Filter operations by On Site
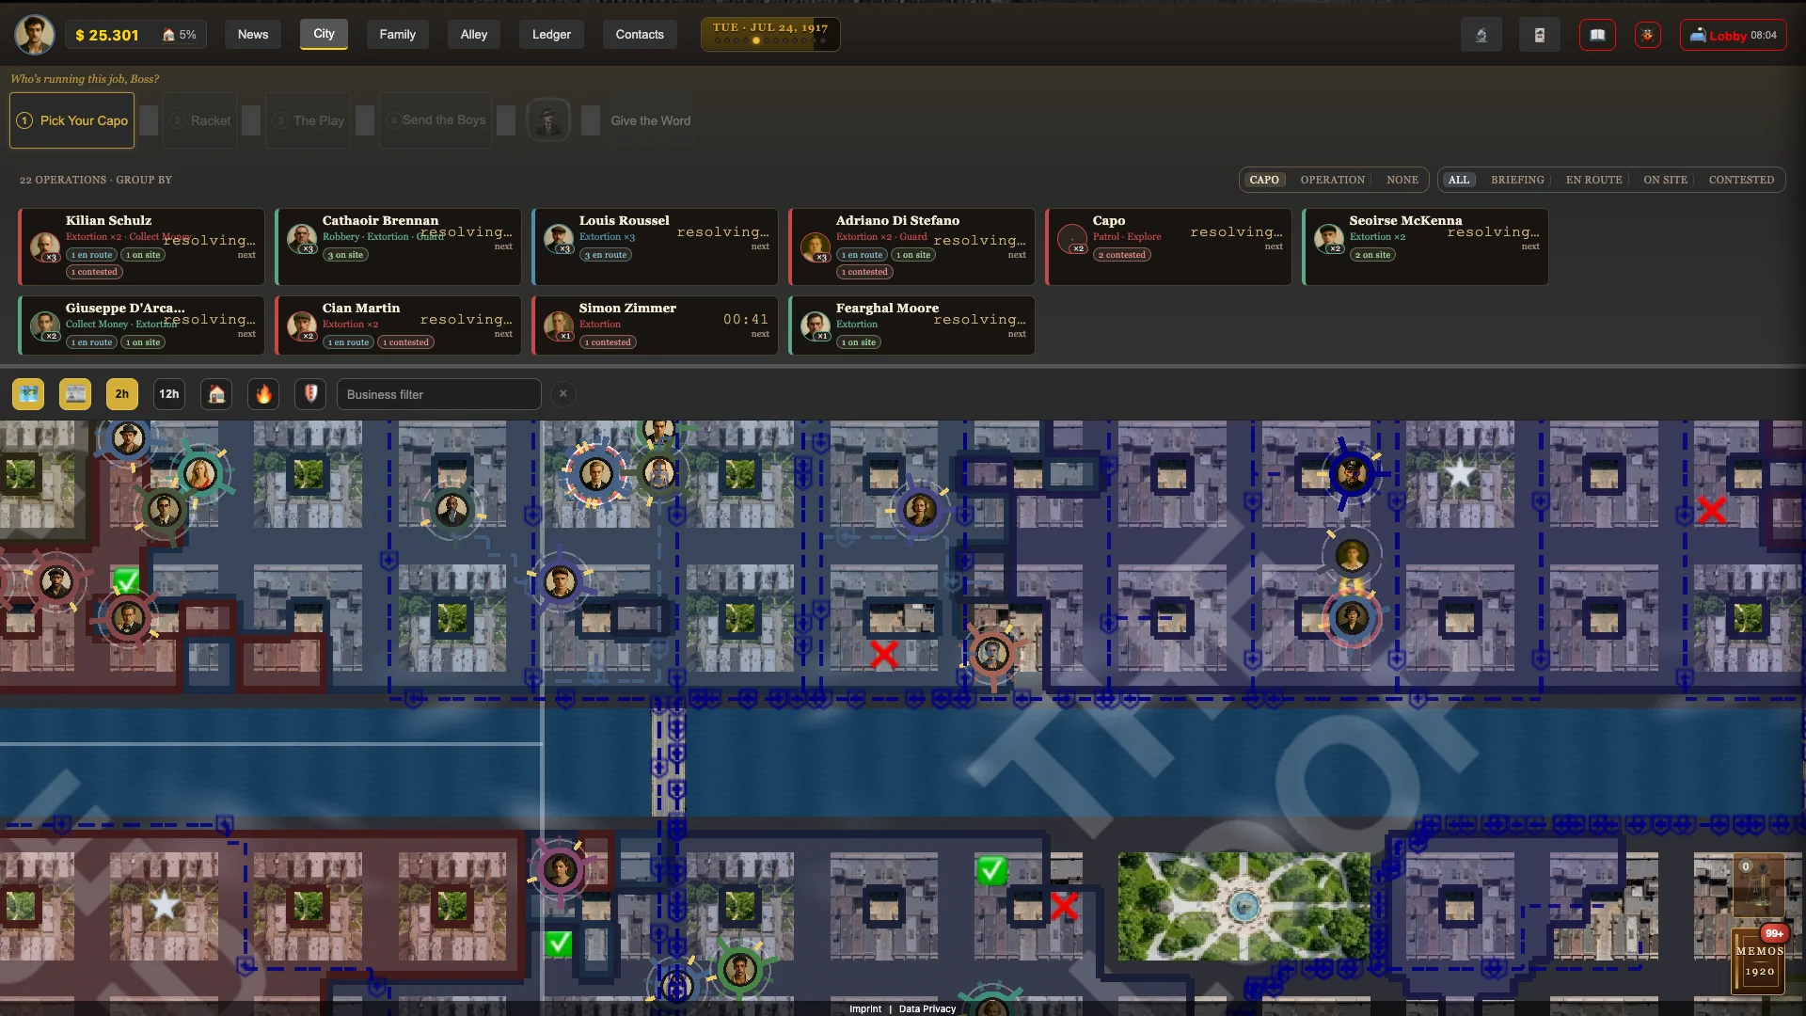The height and width of the screenshot is (1016, 1806). click(1665, 180)
